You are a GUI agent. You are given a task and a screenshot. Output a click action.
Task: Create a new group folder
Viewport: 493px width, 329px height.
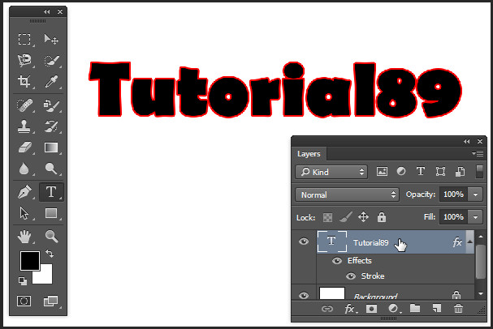click(x=415, y=309)
